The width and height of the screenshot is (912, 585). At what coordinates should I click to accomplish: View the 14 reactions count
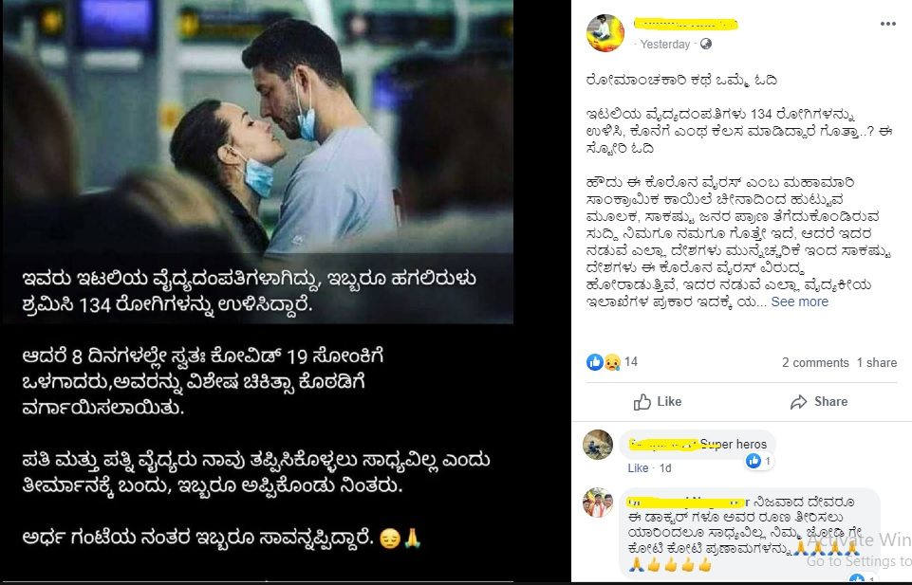(631, 362)
